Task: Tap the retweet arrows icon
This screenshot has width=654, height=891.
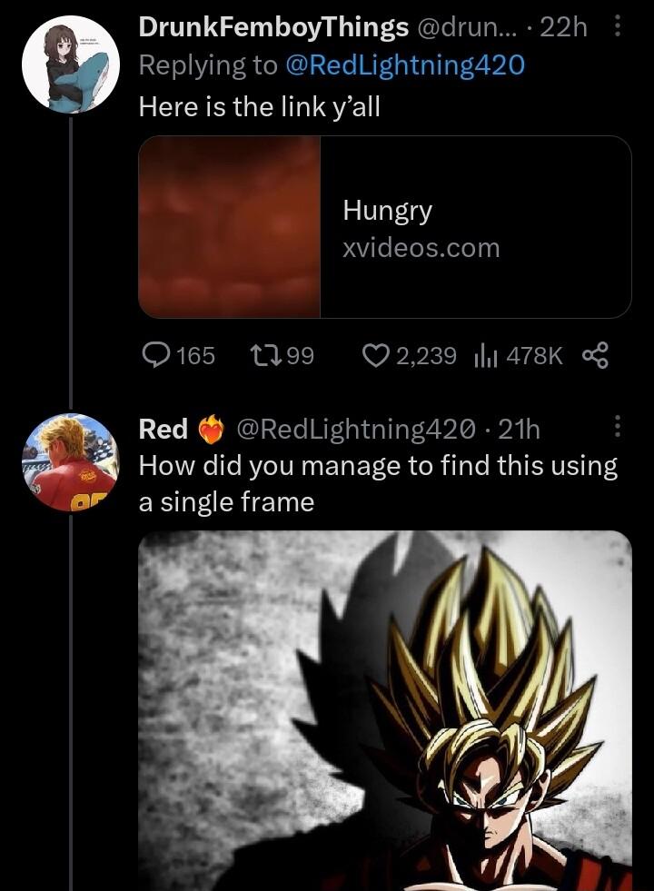Action: tap(266, 355)
